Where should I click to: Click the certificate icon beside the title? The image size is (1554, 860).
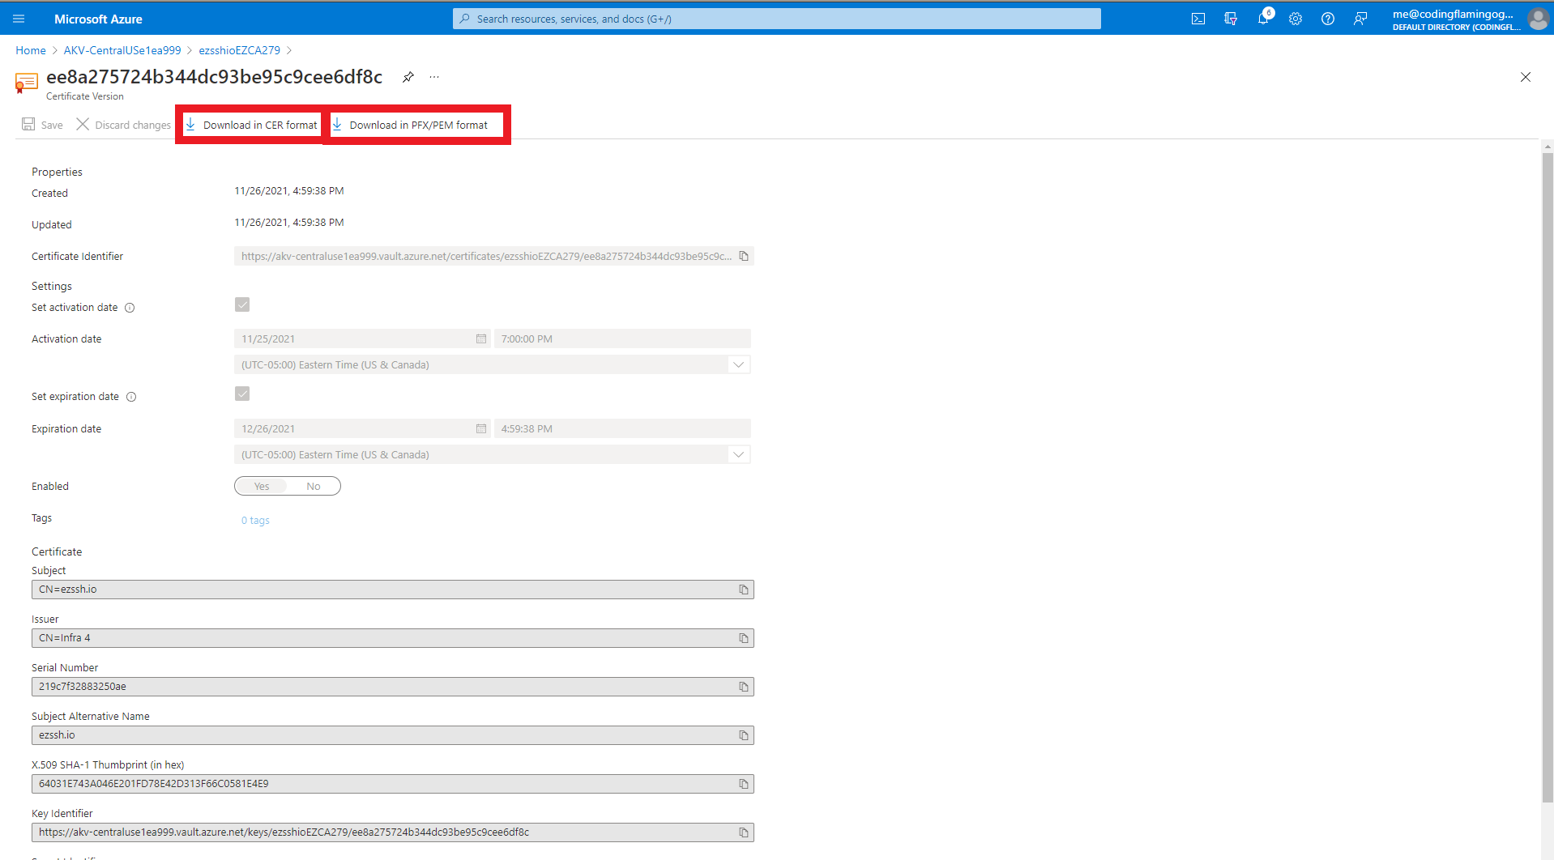click(x=27, y=83)
